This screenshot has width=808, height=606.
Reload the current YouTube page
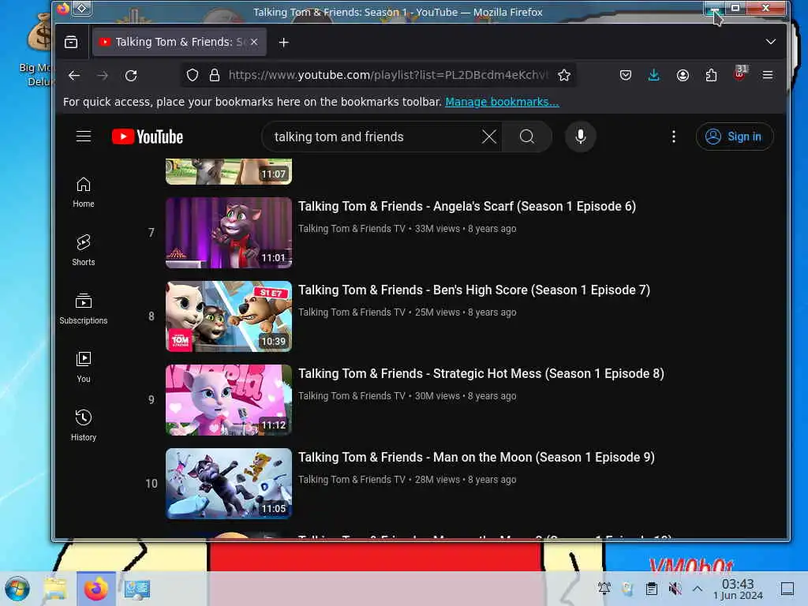point(131,75)
